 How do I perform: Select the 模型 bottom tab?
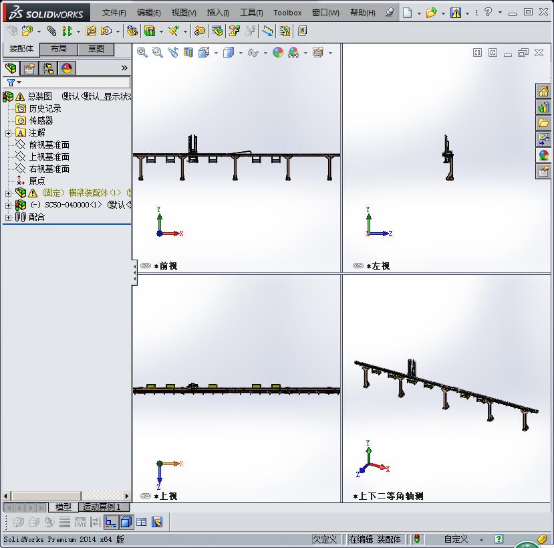coord(63,507)
